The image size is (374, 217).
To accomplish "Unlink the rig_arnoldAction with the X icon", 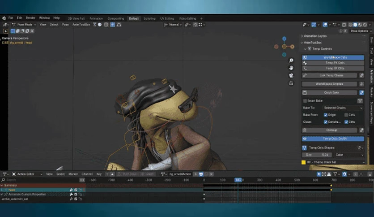I will [x=211, y=174].
